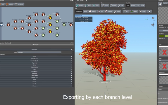Select Draft resolution
Viewport: 168px width, 105px height.
point(142,6)
